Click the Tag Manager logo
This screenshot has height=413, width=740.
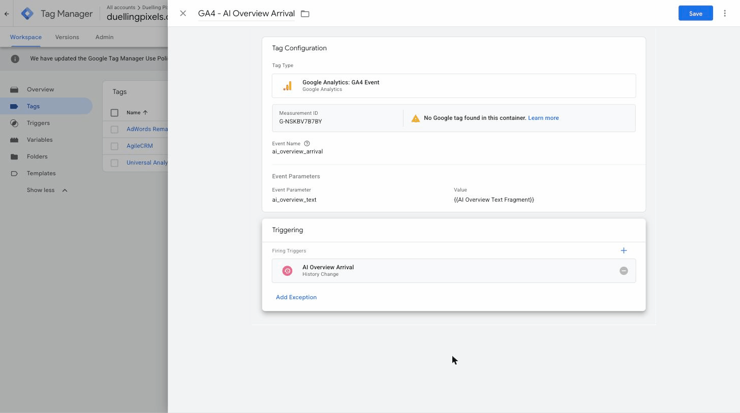27,14
